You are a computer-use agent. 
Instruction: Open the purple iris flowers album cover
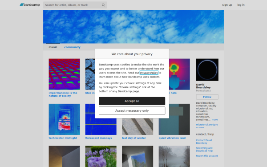point(101,156)
